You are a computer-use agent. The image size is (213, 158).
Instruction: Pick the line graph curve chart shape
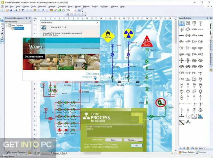tap(188, 116)
